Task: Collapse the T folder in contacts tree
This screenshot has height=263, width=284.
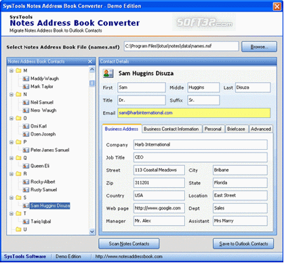Action: click(12, 214)
